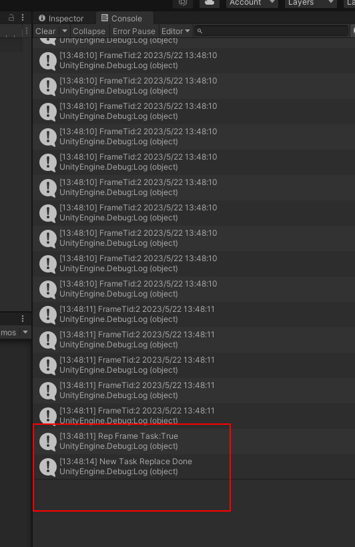
Task: Open the three-dot menu above Gizmos
Action: point(23,319)
